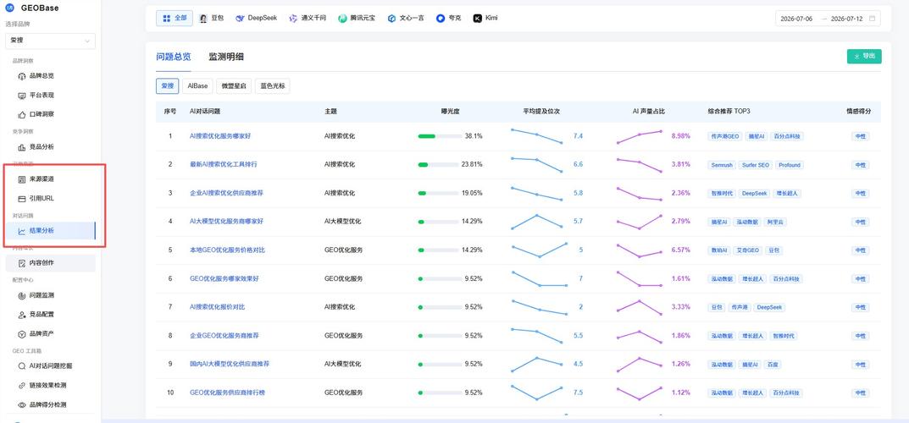The image size is (909, 423).
Task: Open question link GEO优化服务哪家效果好
Action: [224, 278]
